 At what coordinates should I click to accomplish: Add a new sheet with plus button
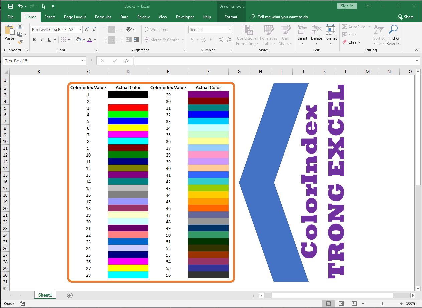(70, 295)
